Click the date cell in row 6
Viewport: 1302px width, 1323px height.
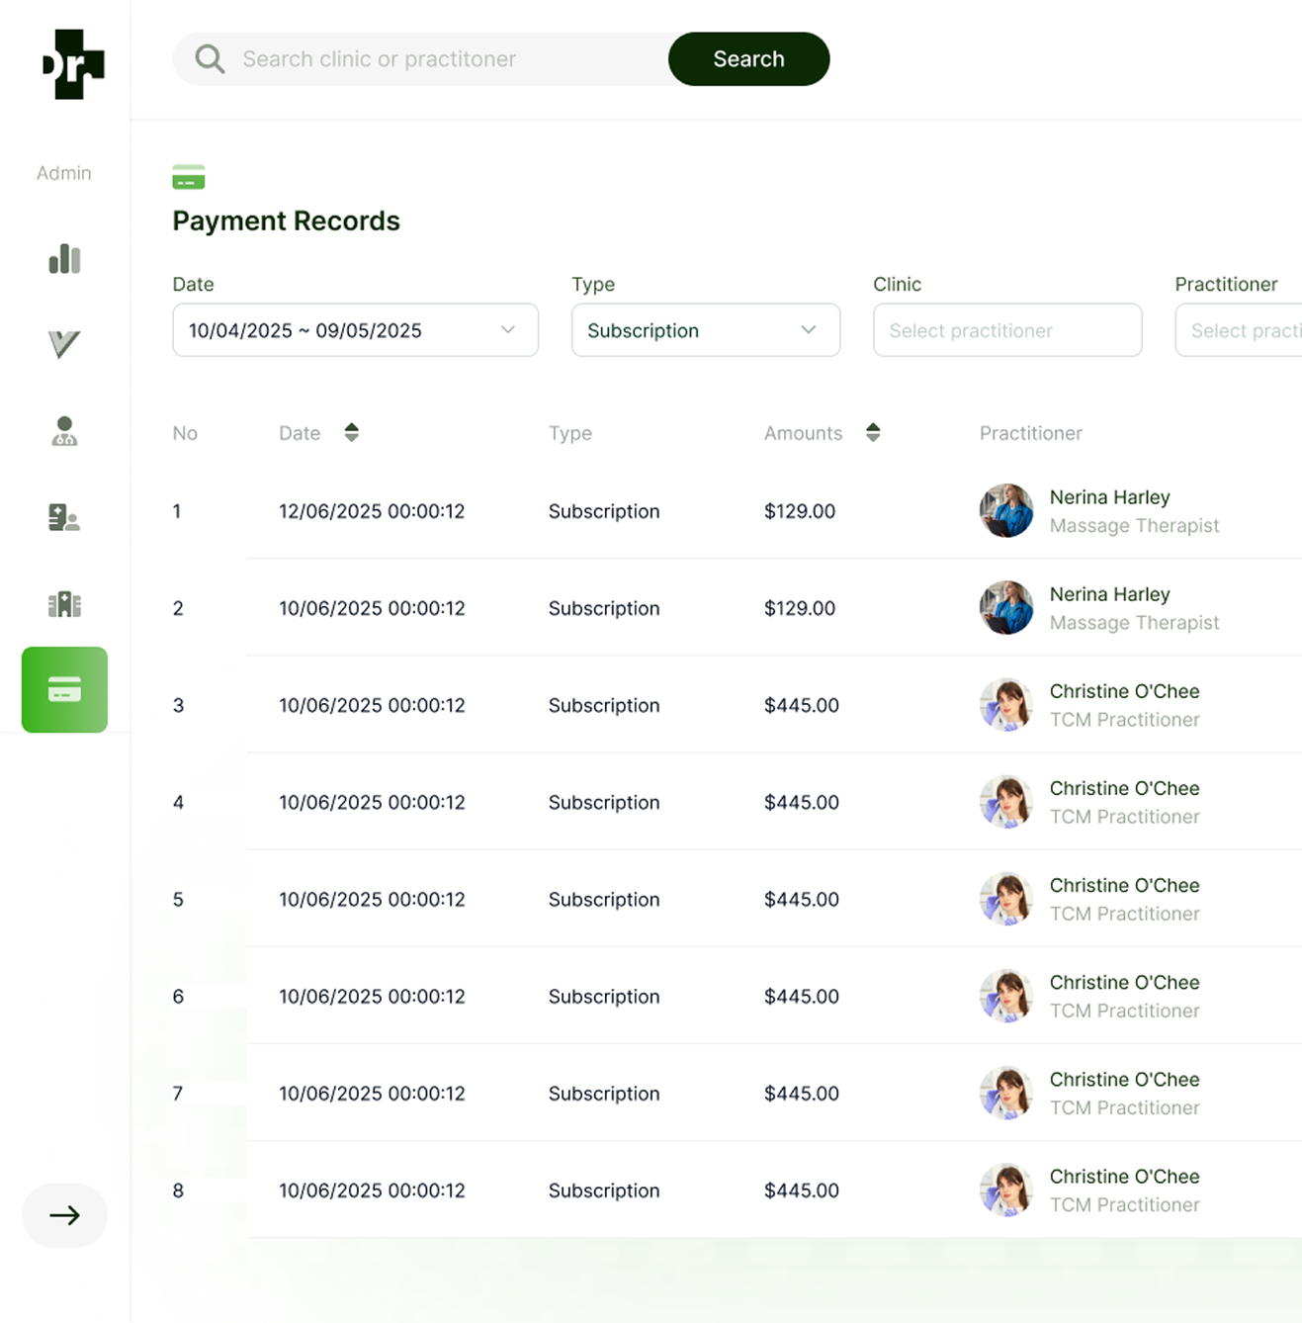pyautogui.click(x=372, y=997)
